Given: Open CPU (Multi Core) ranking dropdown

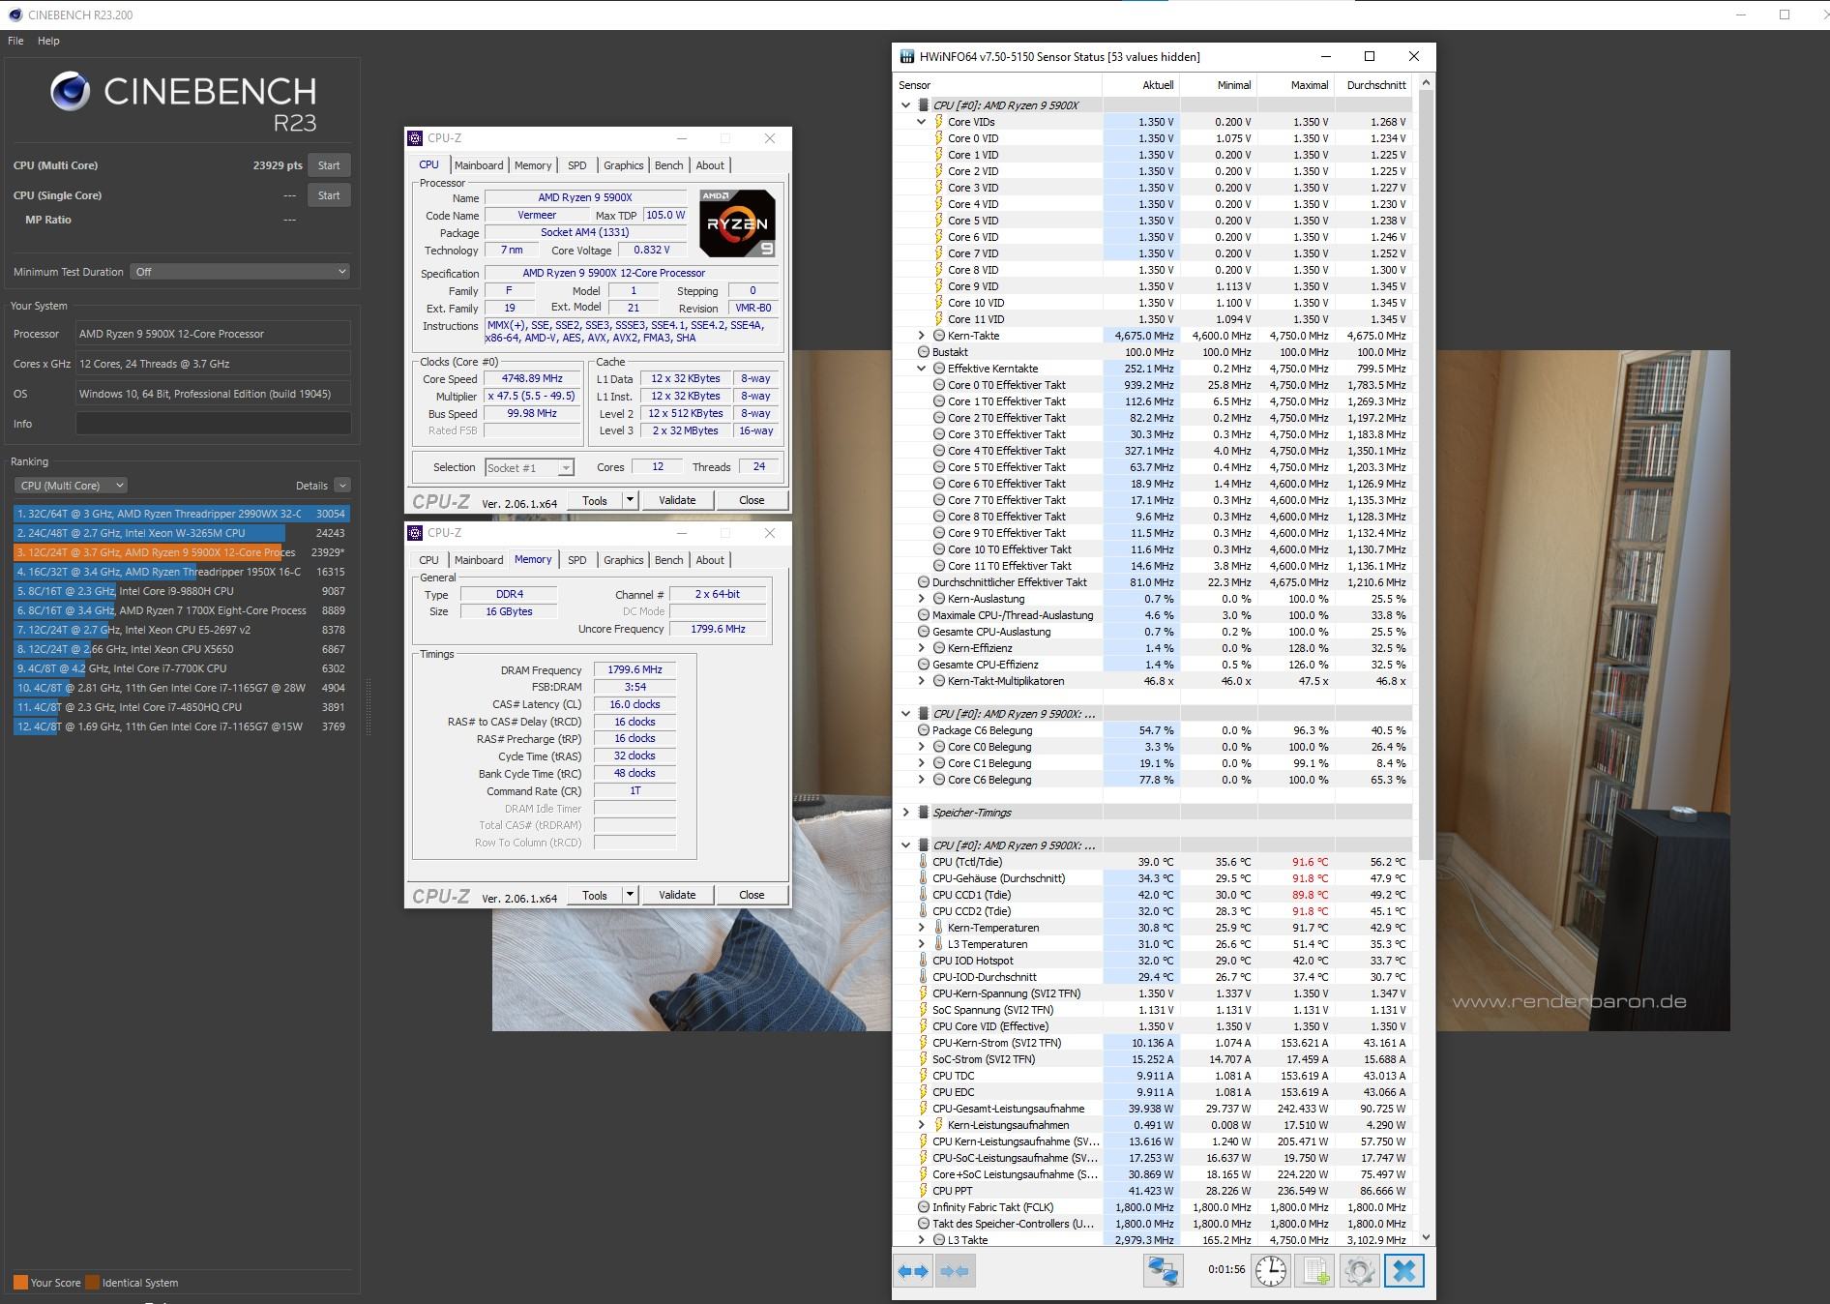Looking at the screenshot, I should click(71, 486).
